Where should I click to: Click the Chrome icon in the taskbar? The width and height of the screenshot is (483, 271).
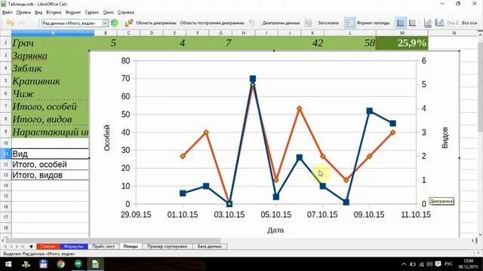point(60,264)
